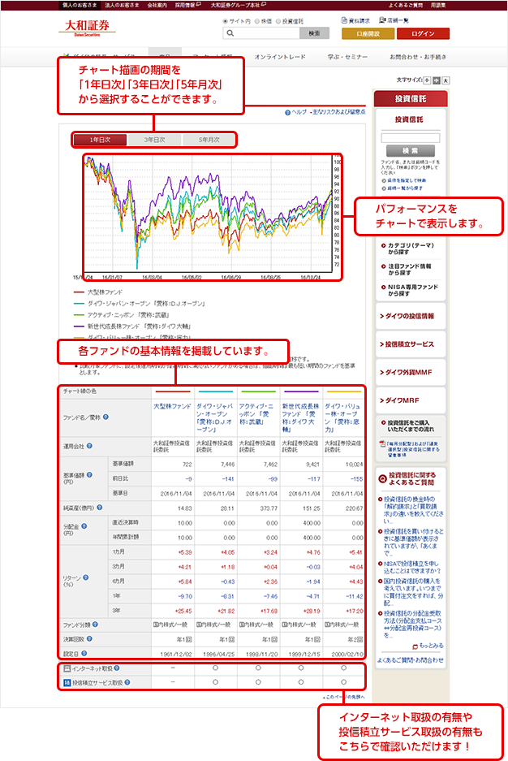Click the 店舗一覧 store icon
508x761 pixels.
click(x=382, y=20)
